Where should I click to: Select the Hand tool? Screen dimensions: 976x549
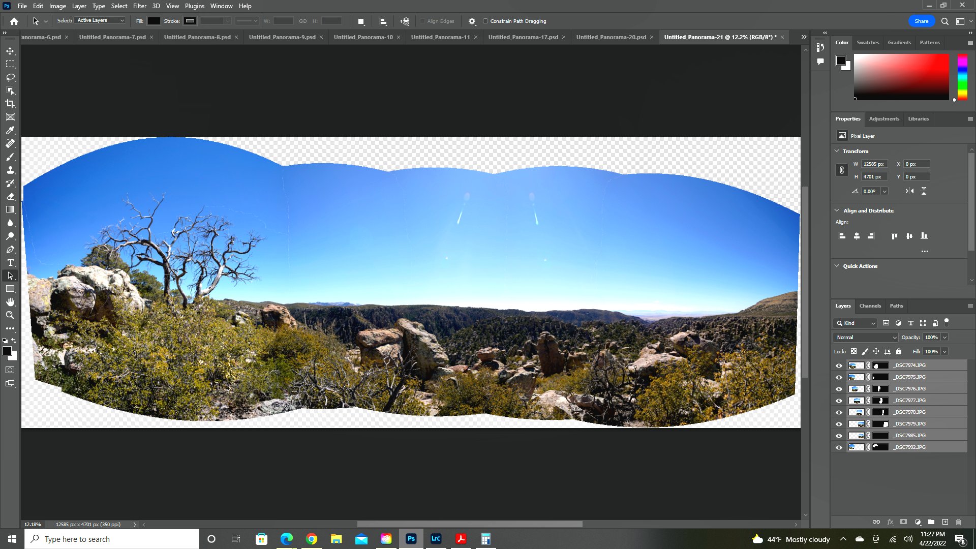pyautogui.click(x=10, y=302)
